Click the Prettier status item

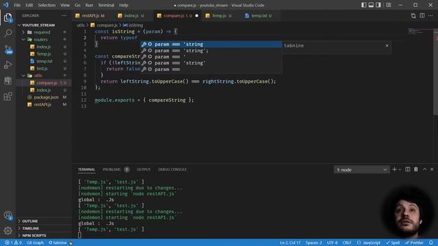tap(414, 243)
